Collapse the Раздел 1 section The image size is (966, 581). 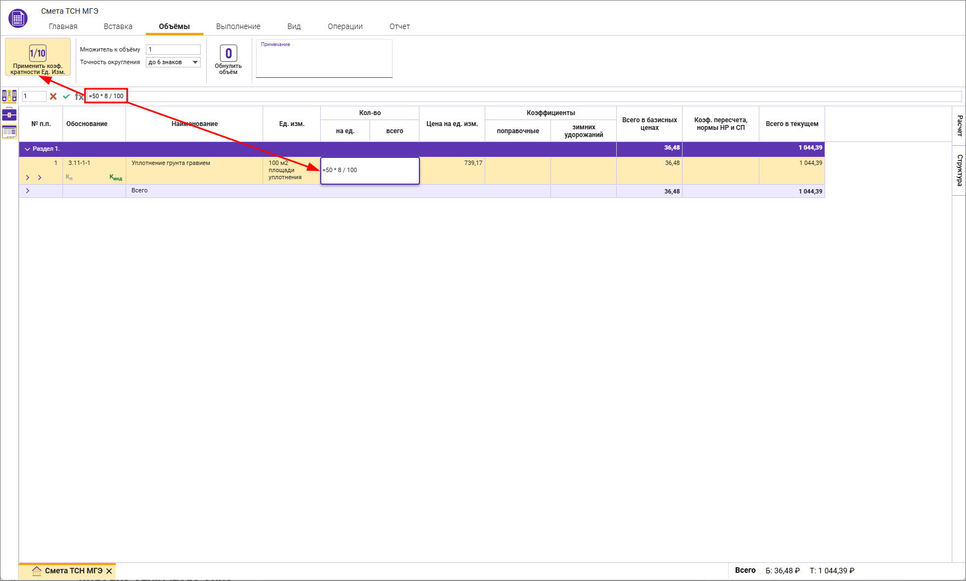(x=27, y=149)
